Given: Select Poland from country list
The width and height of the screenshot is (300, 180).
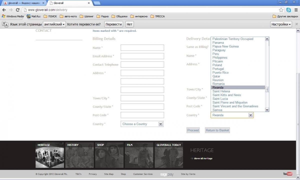Looking at the screenshot, I should click(217, 65).
